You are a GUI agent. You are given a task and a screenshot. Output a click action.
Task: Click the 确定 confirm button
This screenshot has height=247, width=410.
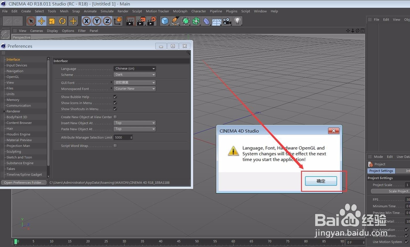point(321,181)
